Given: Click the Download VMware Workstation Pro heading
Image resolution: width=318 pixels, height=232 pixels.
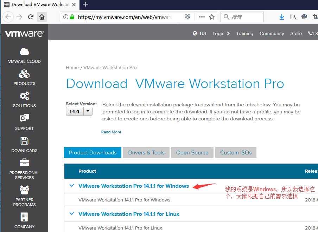Looking at the screenshot, I should (x=175, y=84).
